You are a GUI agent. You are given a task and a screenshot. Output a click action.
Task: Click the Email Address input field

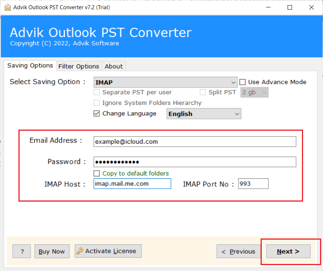pos(195,141)
